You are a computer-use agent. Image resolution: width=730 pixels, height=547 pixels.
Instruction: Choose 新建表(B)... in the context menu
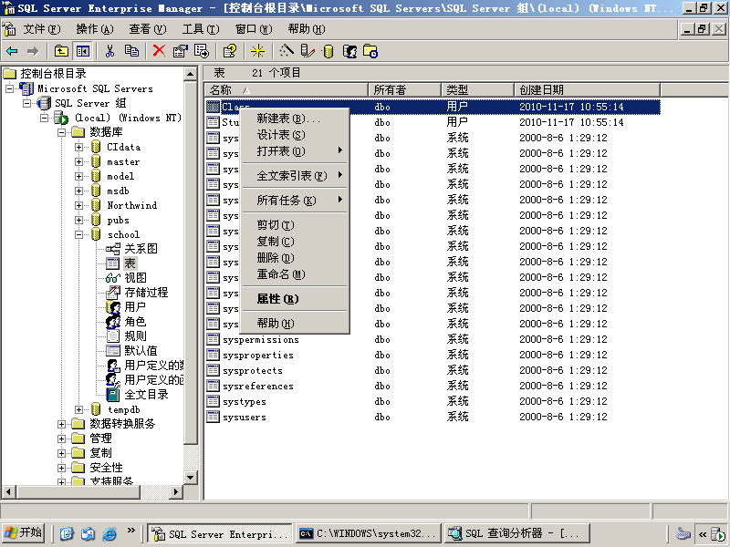click(x=294, y=119)
